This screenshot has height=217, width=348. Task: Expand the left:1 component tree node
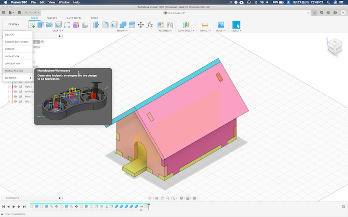coord(9,102)
